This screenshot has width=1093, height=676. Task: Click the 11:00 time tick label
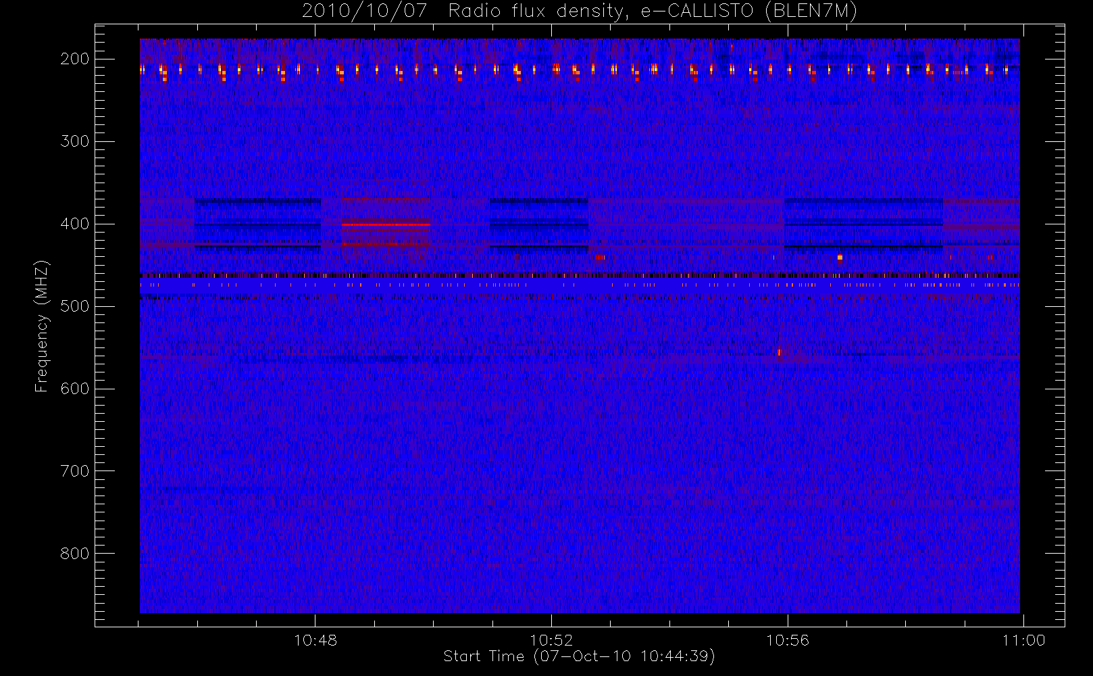pos(1023,640)
